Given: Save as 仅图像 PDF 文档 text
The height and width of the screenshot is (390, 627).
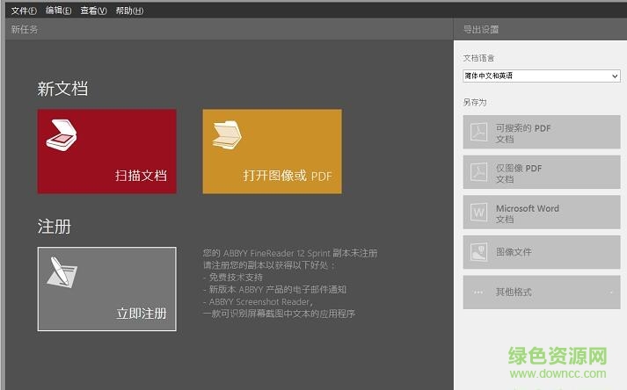Looking at the screenshot, I should tap(519, 173).
